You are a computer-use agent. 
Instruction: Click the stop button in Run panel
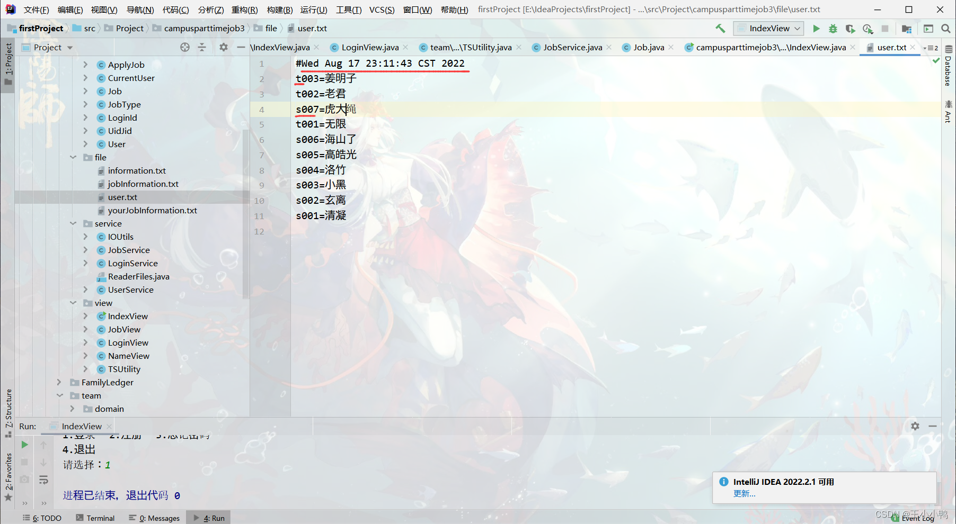pyautogui.click(x=24, y=462)
